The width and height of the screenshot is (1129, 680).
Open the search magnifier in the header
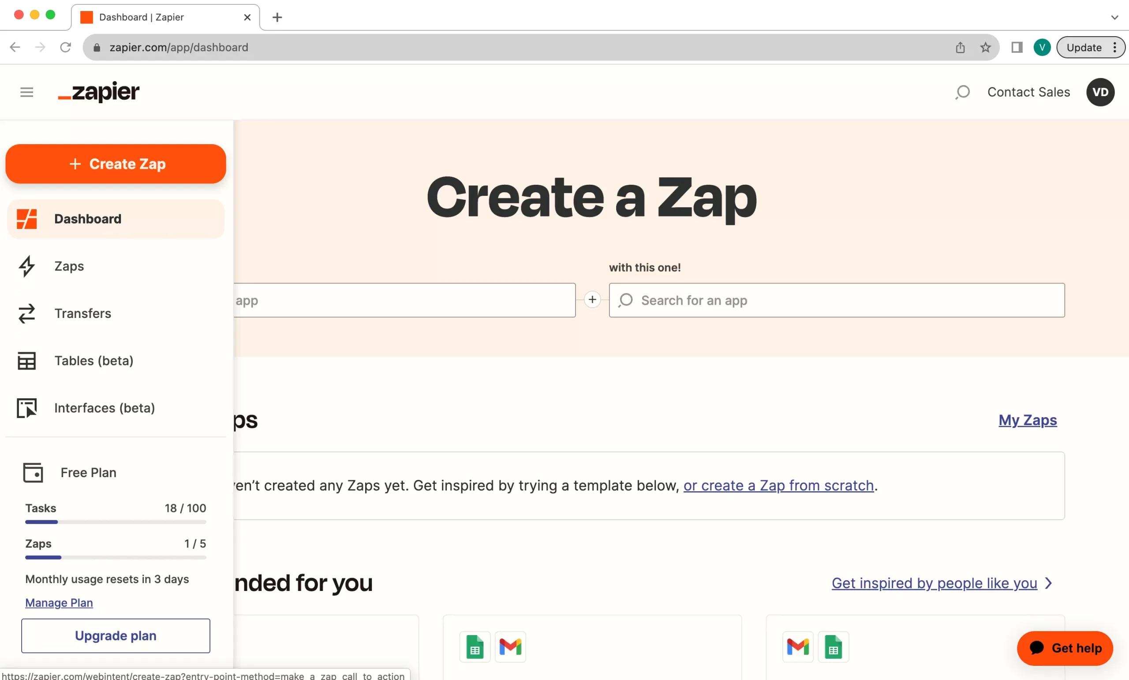pos(963,92)
